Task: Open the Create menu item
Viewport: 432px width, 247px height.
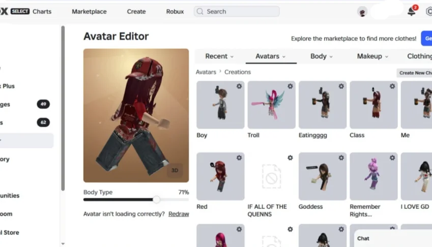Action: pos(136,12)
